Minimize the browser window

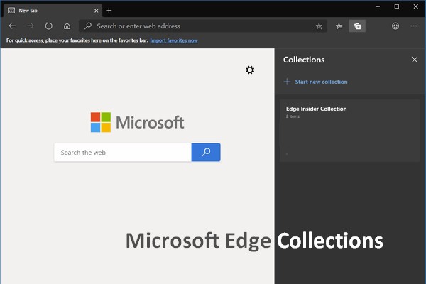click(x=378, y=6)
